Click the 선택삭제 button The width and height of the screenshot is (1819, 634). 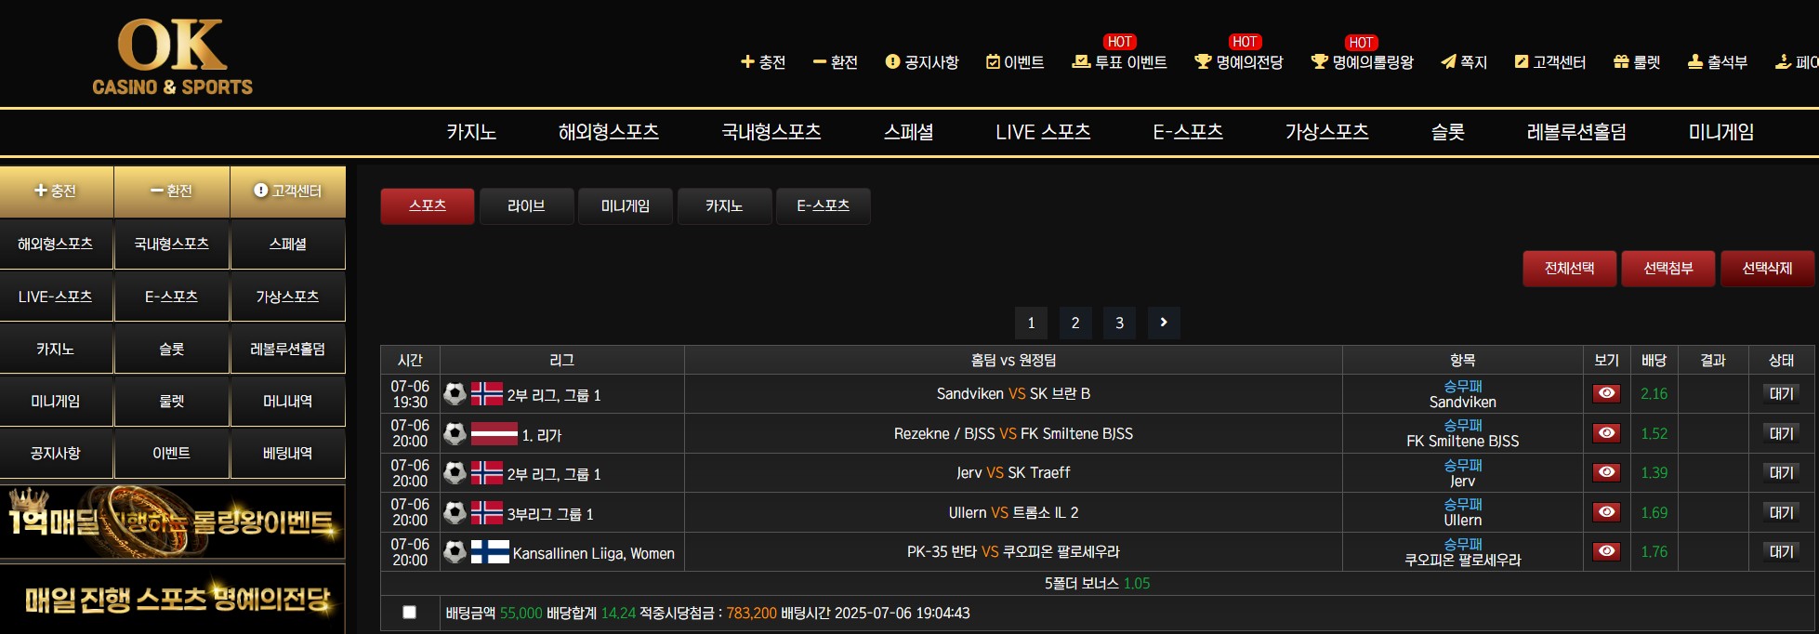[x=1767, y=269]
